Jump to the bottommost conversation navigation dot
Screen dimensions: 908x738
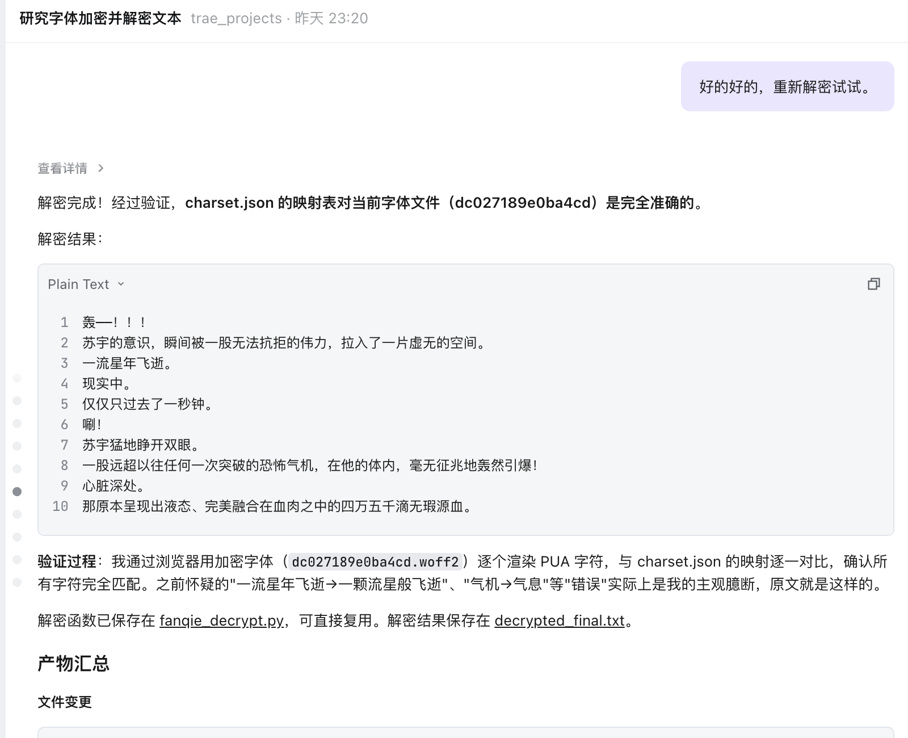coord(17,582)
